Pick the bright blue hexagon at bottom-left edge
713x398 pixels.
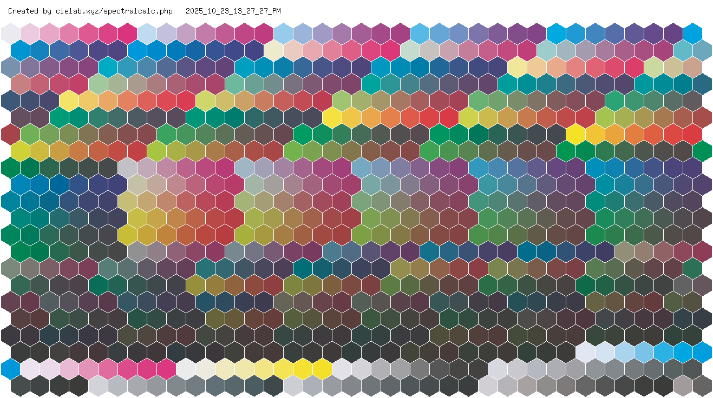pyautogui.click(x=11, y=368)
